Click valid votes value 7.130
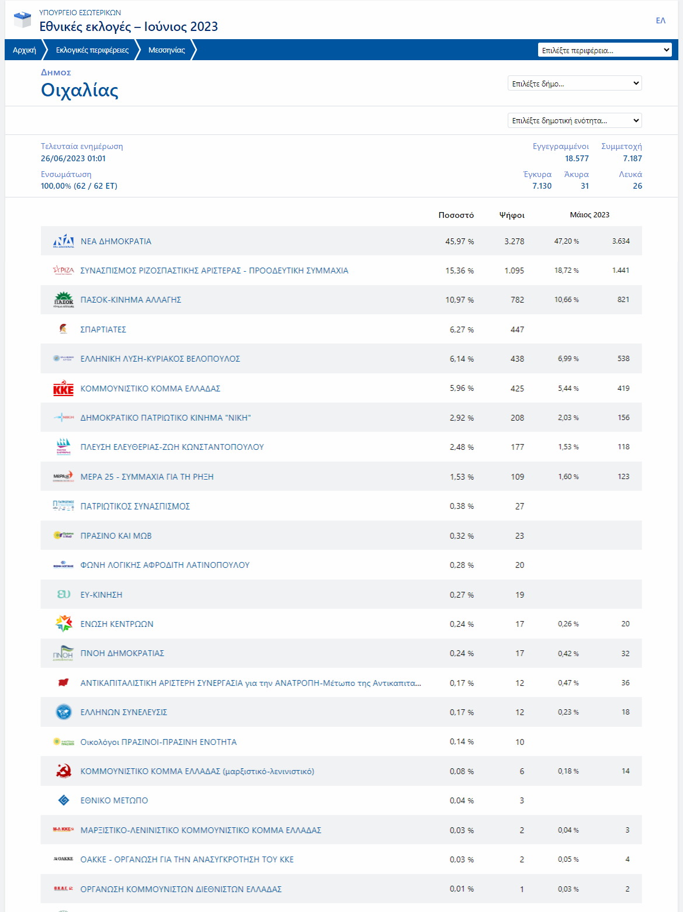The image size is (683, 912). pos(542,186)
